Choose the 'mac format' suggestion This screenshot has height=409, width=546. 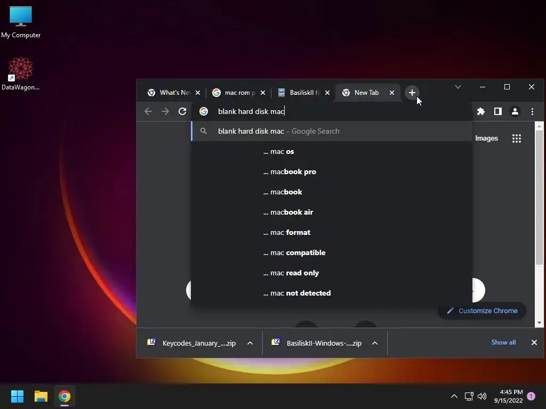332,232
